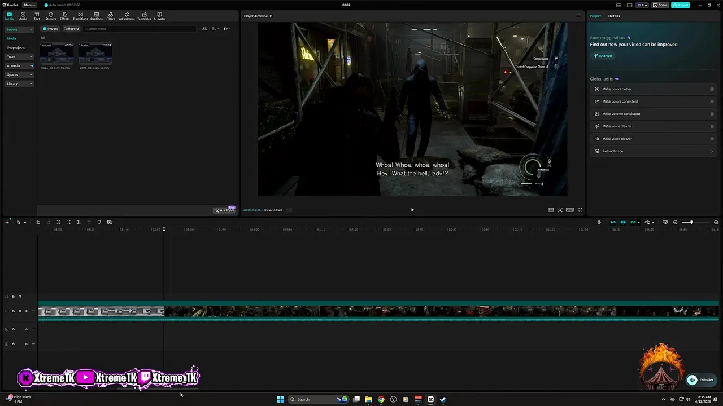Play the preview video
Screen dimensions: 723x406
point(412,210)
